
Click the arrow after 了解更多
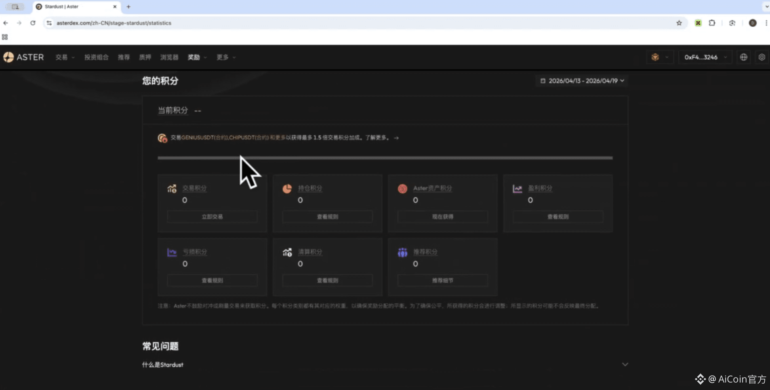point(396,138)
